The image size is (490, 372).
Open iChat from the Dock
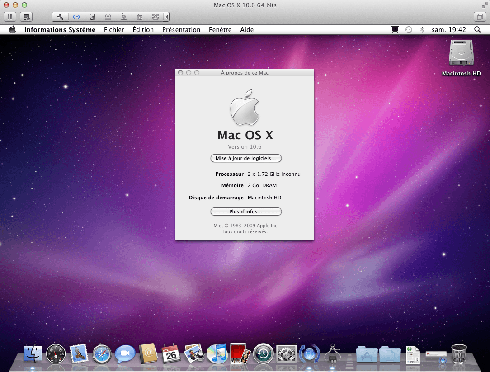point(125,354)
